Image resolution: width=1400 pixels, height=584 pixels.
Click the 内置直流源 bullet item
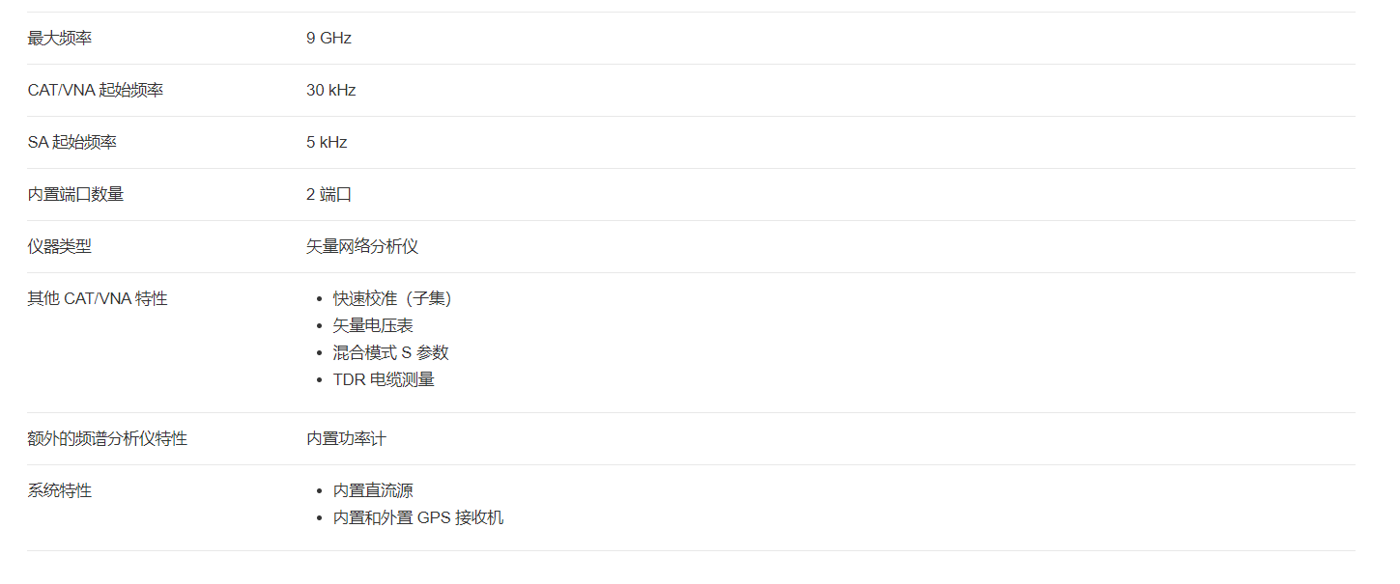click(373, 491)
